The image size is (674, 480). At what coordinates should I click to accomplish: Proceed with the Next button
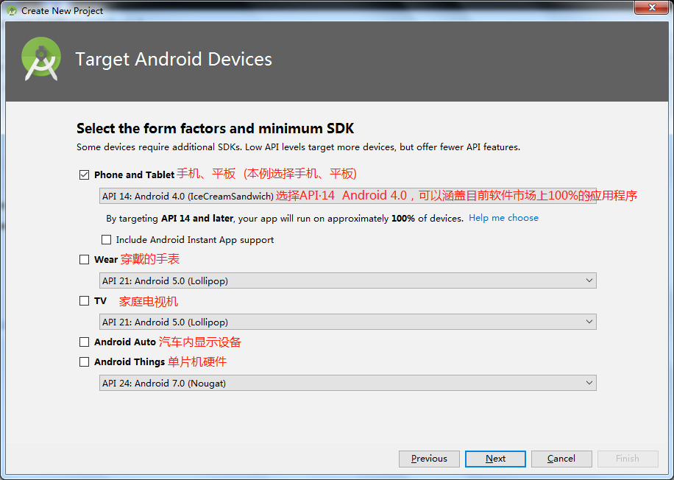pyautogui.click(x=495, y=459)
